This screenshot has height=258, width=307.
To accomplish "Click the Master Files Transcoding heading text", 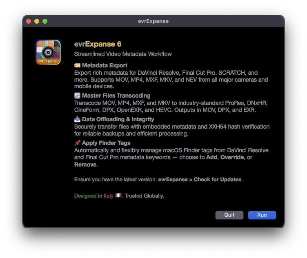I will (x=116, y=96).
